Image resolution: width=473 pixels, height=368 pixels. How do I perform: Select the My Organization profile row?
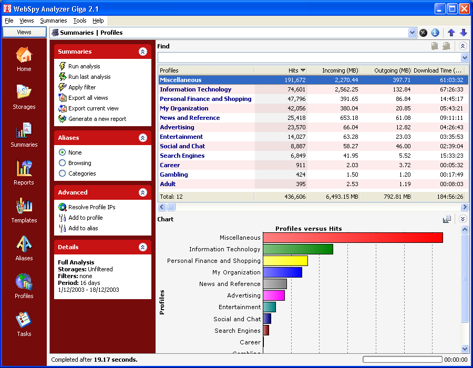coord(313,108)
